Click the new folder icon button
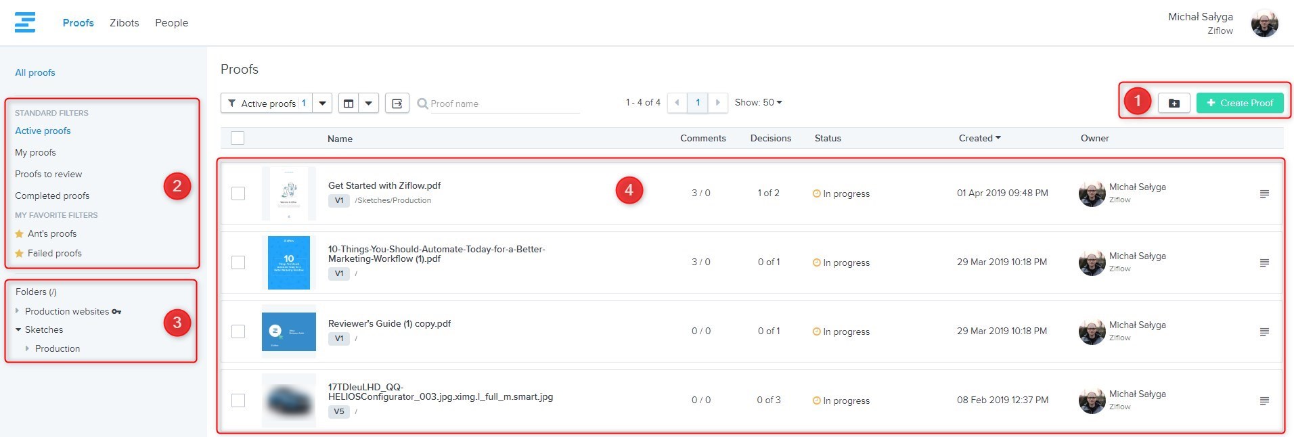Viewport: 1294px width, 437px height. click(x=1174, y=103)
